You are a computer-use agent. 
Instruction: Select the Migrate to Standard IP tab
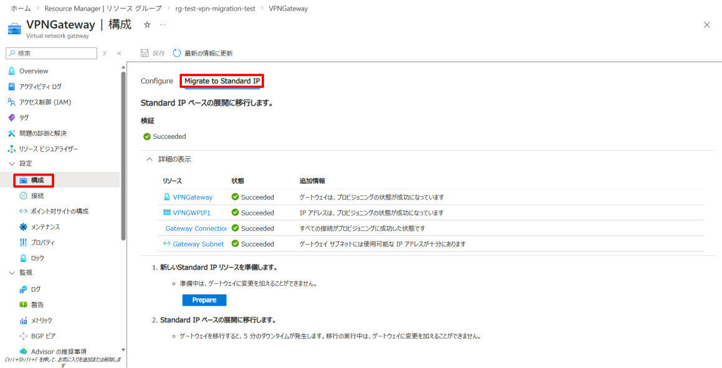222,81
